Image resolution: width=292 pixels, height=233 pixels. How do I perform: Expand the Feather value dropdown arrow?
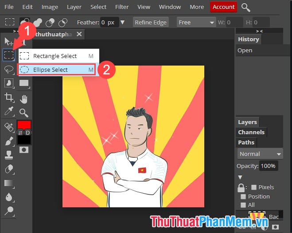(x=123, y=22)
